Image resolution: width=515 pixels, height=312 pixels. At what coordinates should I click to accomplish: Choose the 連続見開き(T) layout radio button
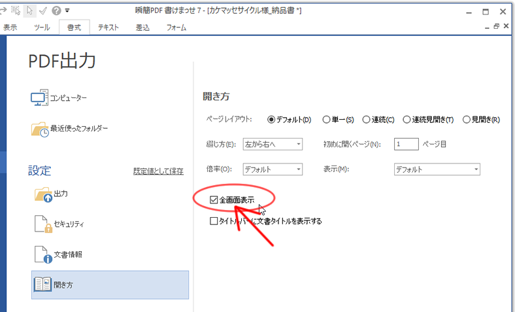(x=407, y=120)
